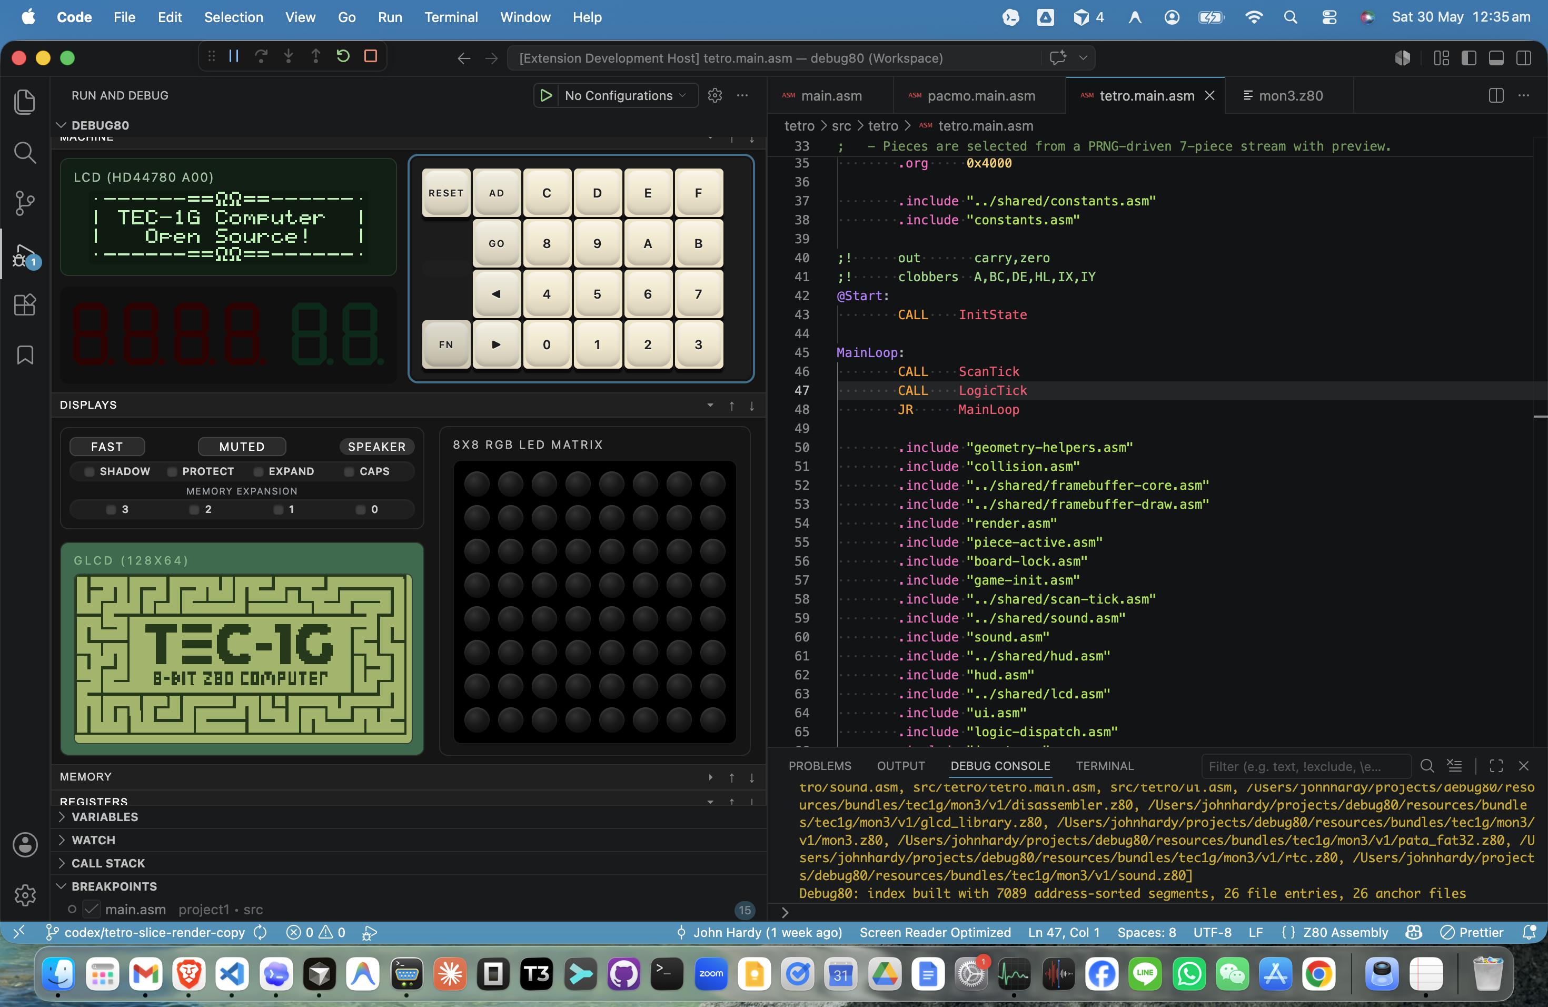The height and width of the screenshot is (1007, 1548).
Task: Select memory expansion bank 3
Action: tap(118, 509)
